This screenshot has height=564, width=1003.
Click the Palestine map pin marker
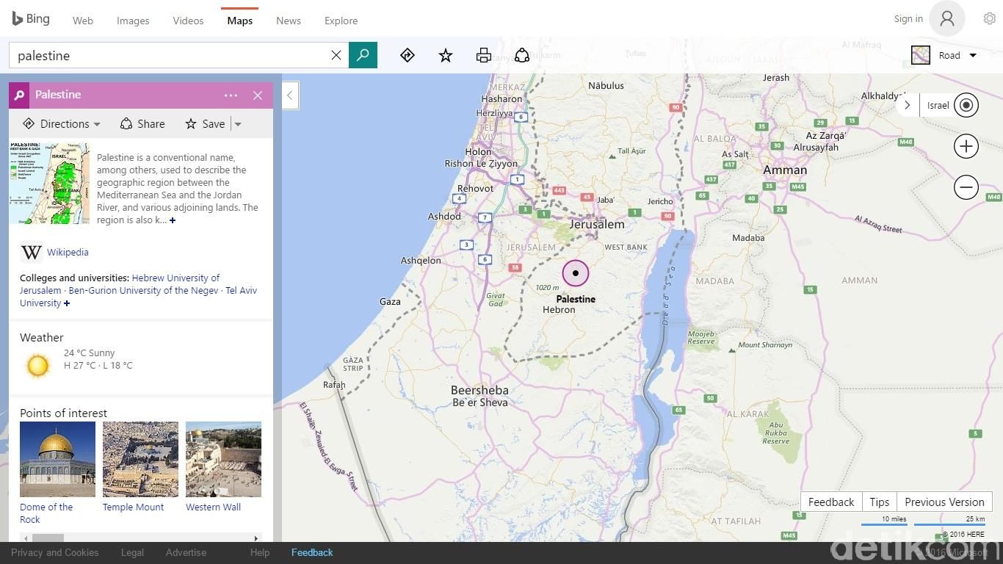pos(576,273)
